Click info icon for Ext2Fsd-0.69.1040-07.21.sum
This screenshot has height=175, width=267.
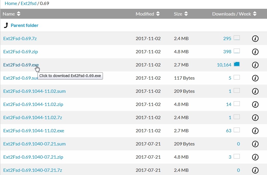255,144
